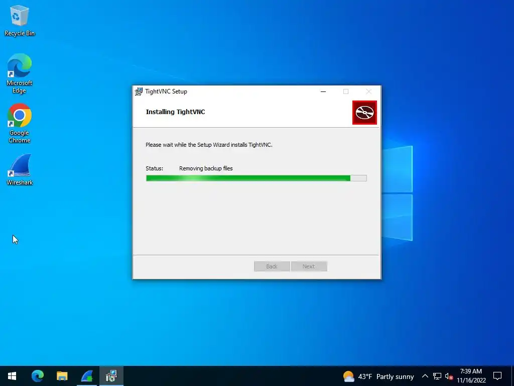Open the Recycle Bin desktop icon

[x=20, y=21]
